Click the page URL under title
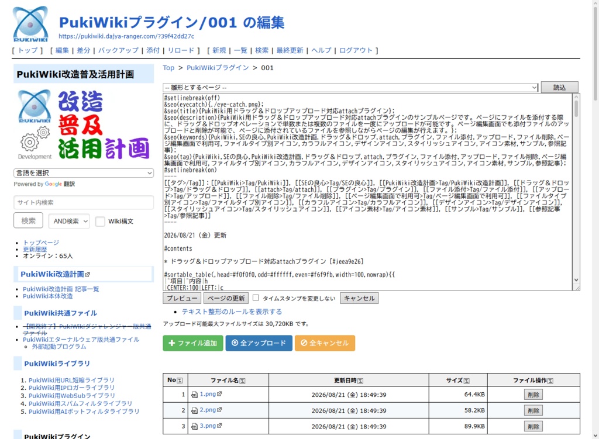Image resolution: width=599 pixels, height=439 pixels. click(126, 36)
